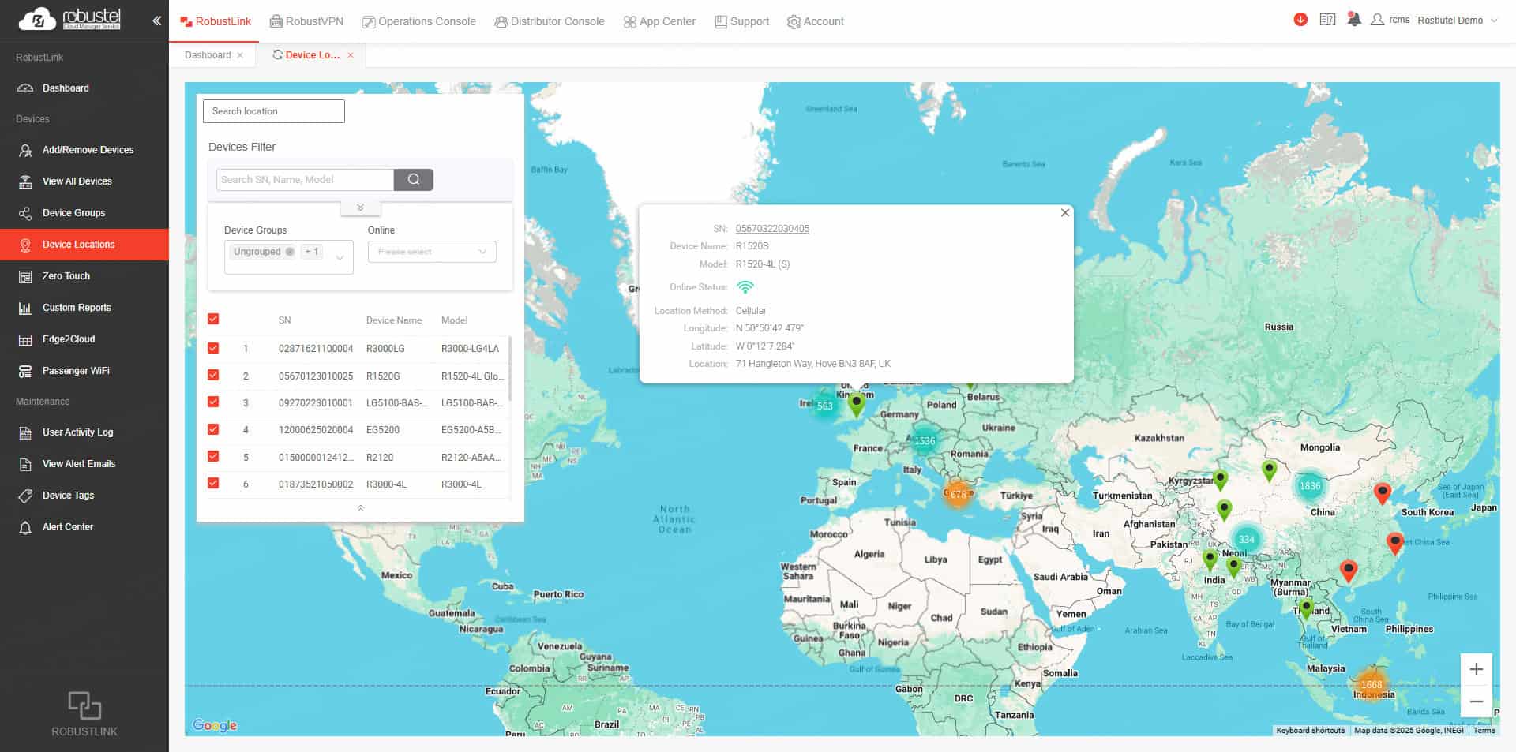Click the map zoom out minus button

coord(1476,701)
